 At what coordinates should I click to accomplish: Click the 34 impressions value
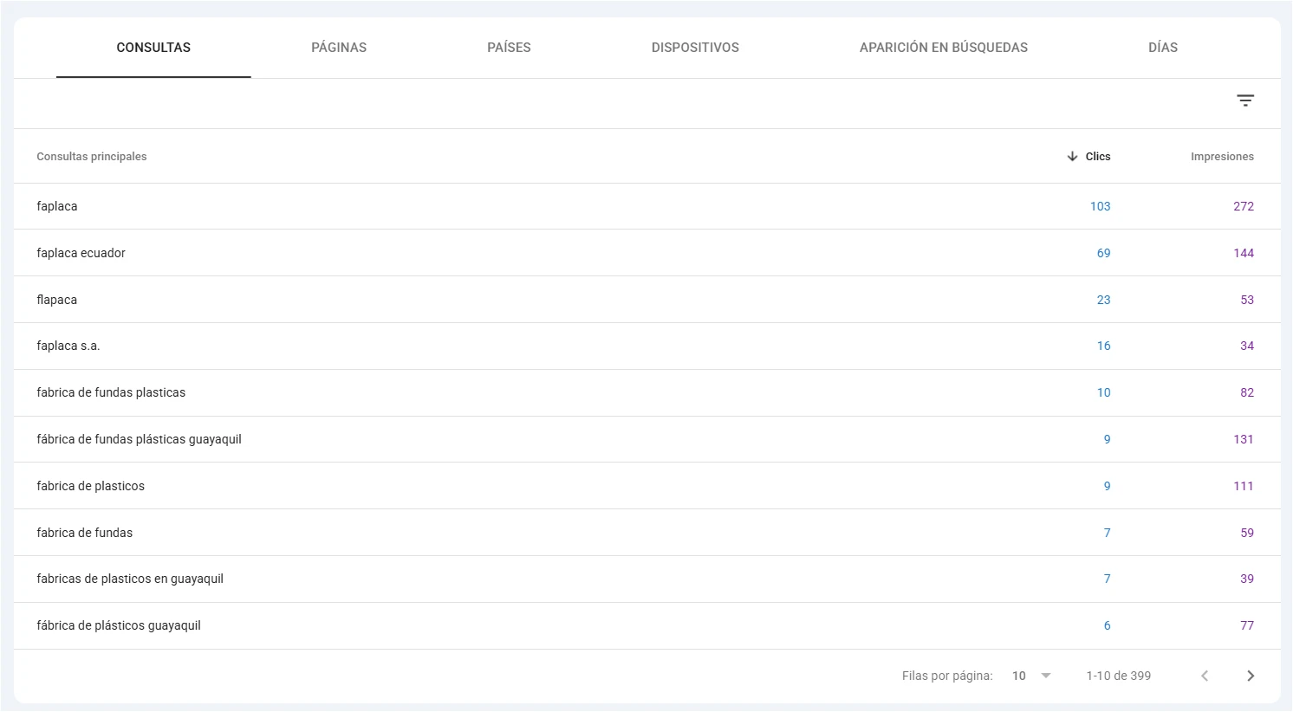pos(1247,346)
